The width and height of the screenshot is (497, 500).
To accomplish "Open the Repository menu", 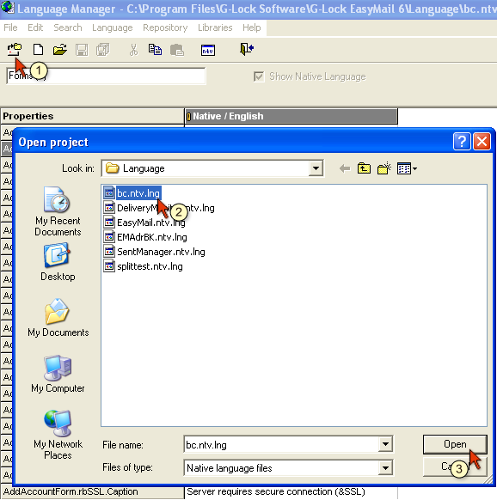I will pos(165,27).
